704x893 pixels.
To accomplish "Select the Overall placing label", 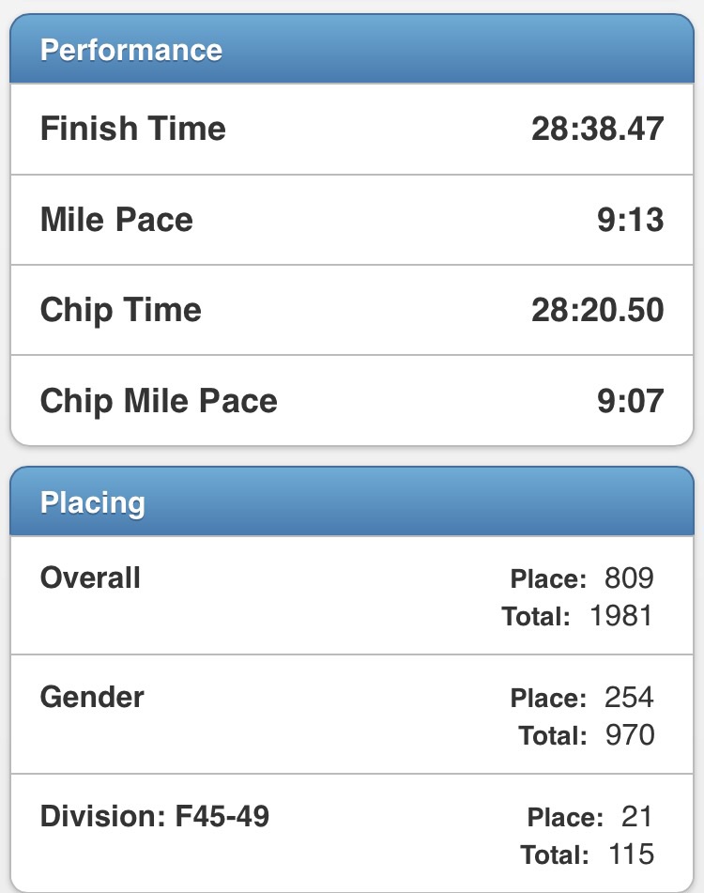I will (x=90, y=577).
